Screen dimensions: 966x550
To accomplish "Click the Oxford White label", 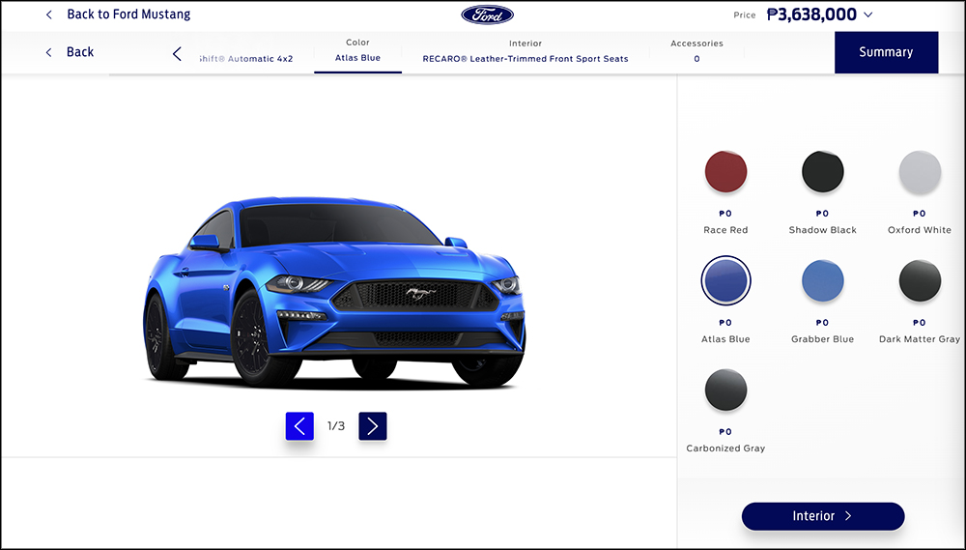I will tap(920, 230).
